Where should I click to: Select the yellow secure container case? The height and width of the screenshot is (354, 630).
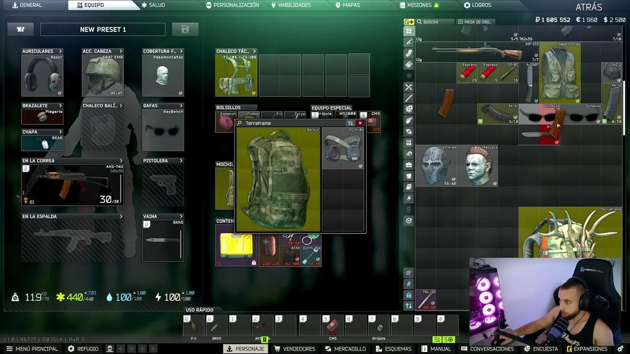coord(236,245)
